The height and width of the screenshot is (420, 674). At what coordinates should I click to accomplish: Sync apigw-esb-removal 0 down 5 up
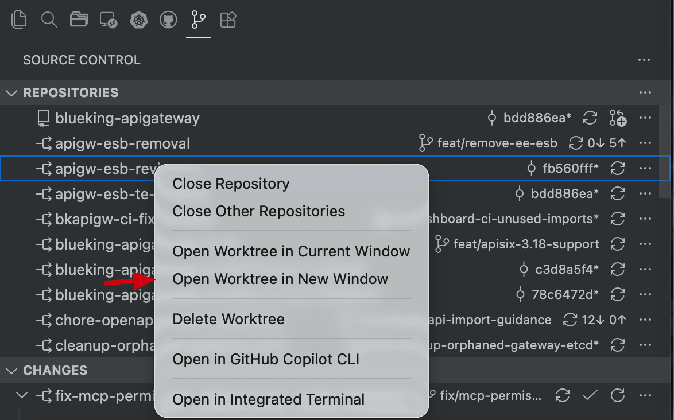click(597, 143)
